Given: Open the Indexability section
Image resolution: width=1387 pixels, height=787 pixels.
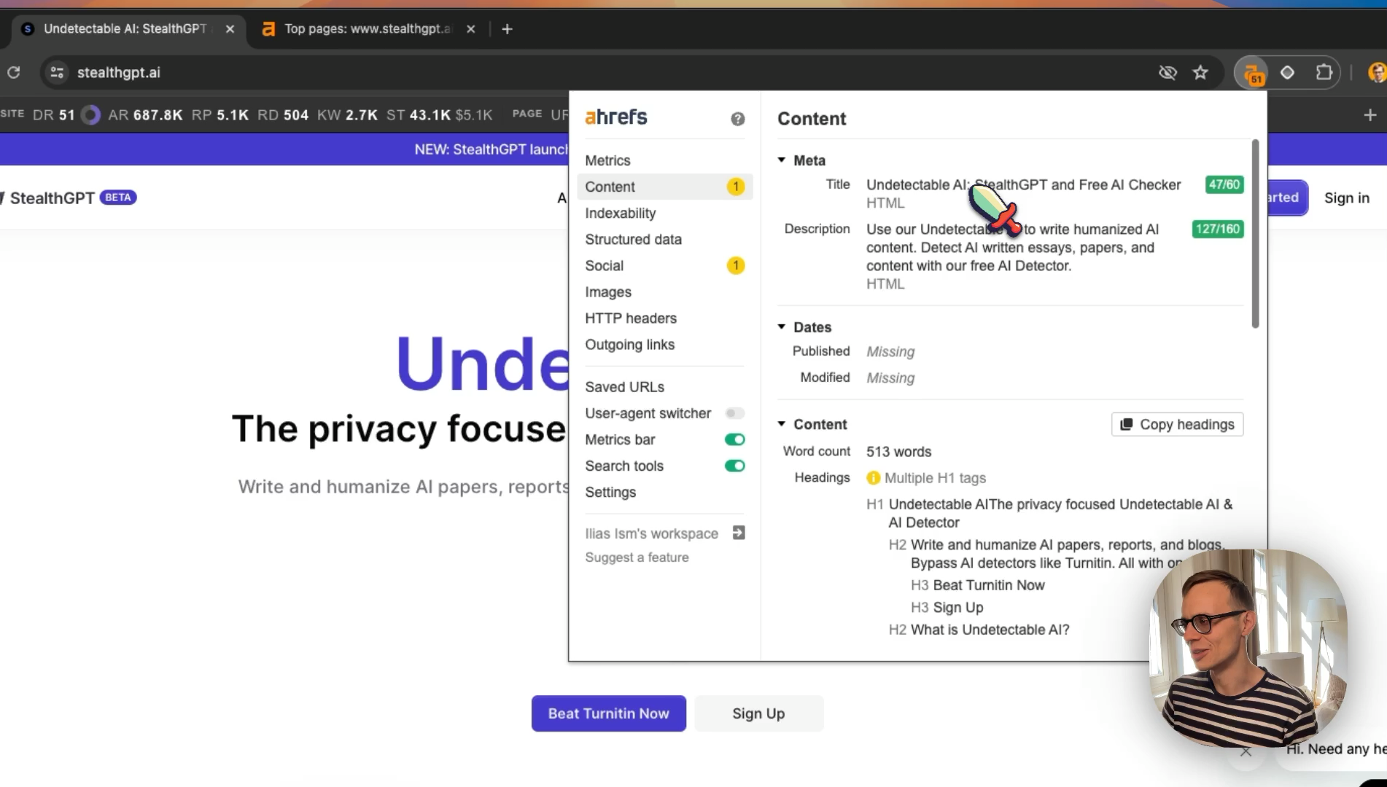Looking at the screenshot, I should pos(620,213).
